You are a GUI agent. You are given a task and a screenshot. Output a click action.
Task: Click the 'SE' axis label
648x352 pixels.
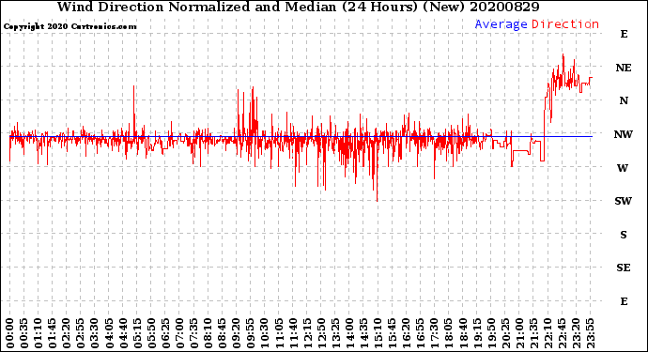[x=624, y=268]
